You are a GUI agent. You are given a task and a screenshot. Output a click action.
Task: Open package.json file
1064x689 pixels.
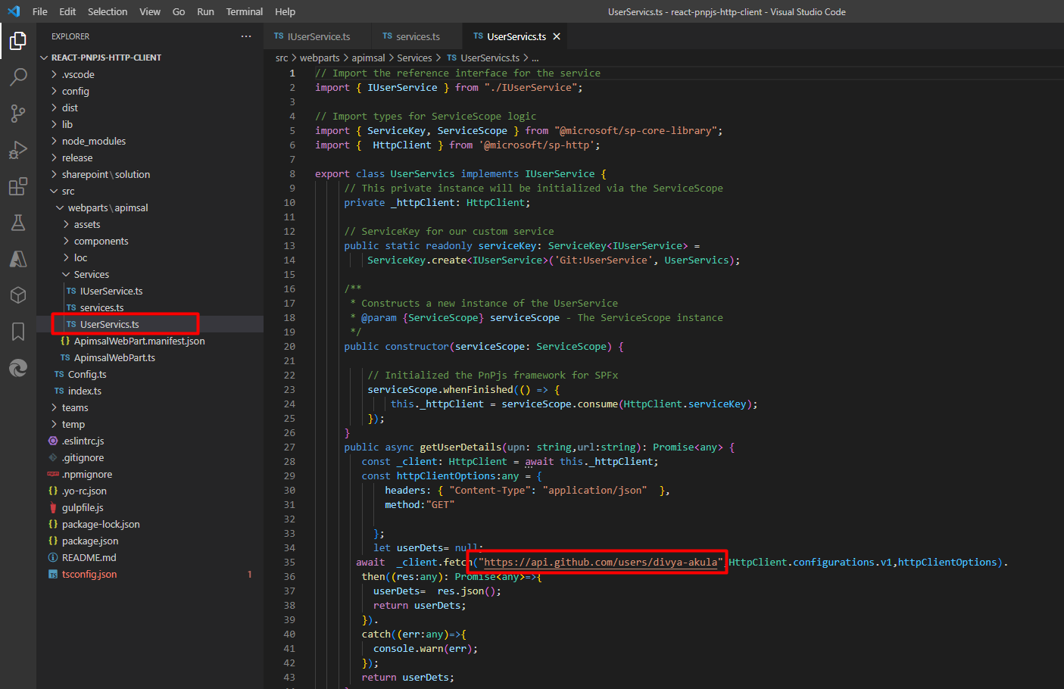[x=150, y=541]
